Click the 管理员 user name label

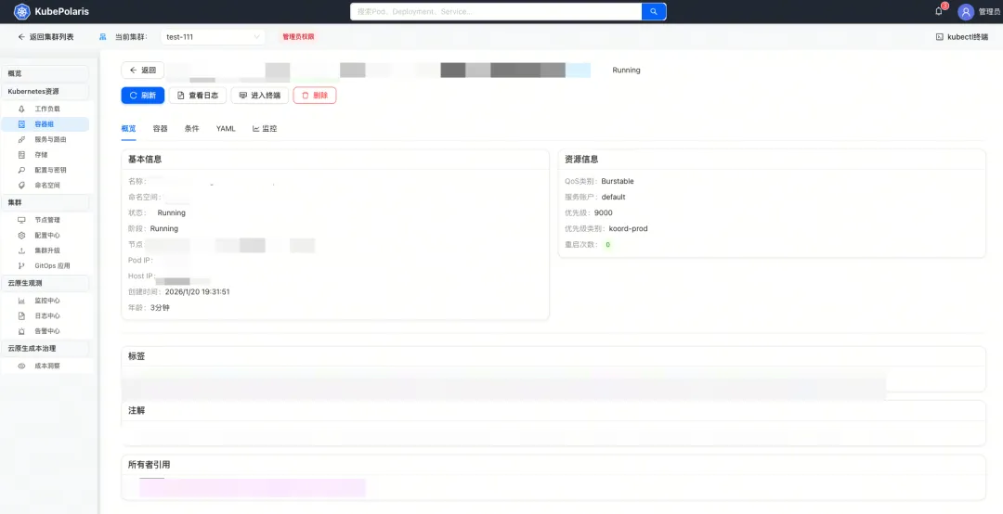[x=990, y=11]
